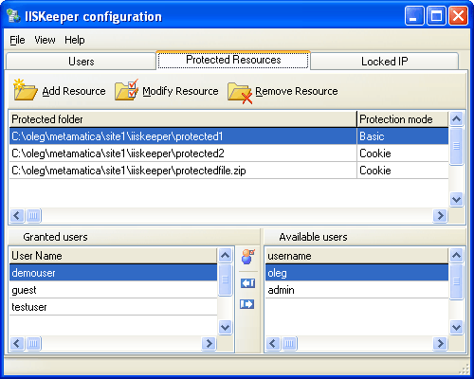The width and height of the screenshot is (474, 379).
Task: Click the Modify Resource checklist folder icon
Action: 126,90
